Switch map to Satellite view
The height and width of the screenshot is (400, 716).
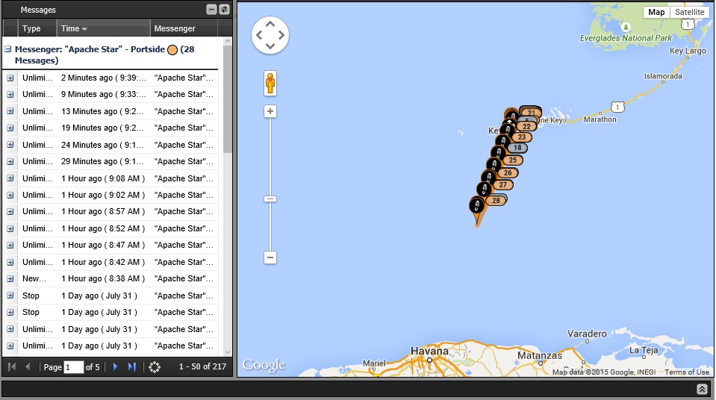point(690,13)
